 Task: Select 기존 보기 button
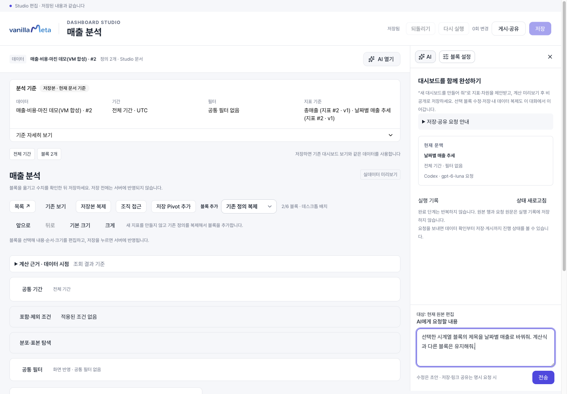point(56,206)
